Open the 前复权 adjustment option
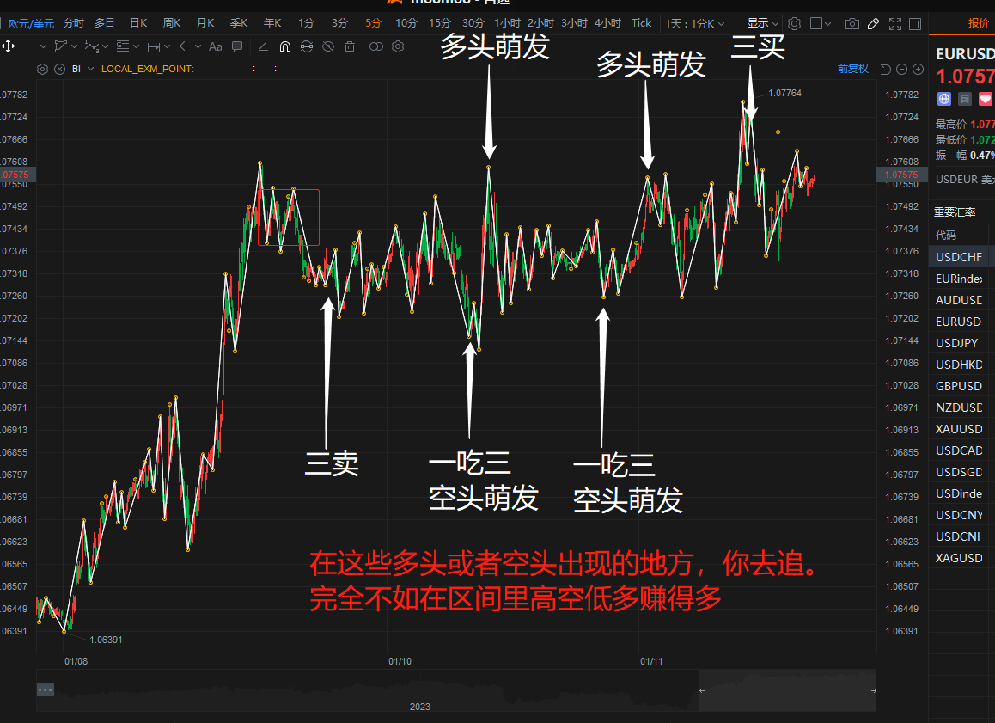 tap(852, 69)
